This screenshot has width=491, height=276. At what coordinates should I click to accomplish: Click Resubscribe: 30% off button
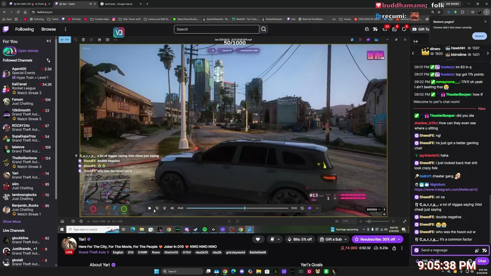(x=377, y=239)
